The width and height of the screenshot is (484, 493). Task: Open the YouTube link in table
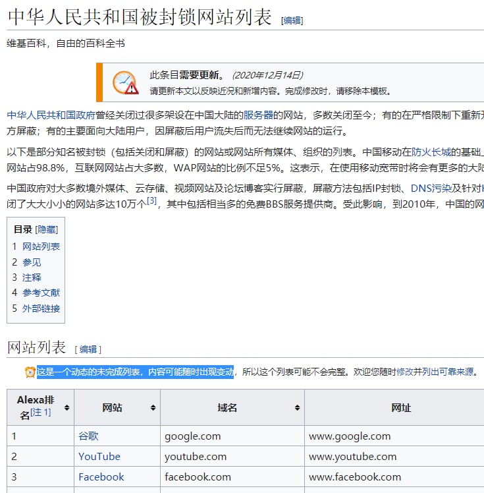(x=99, y=457)
